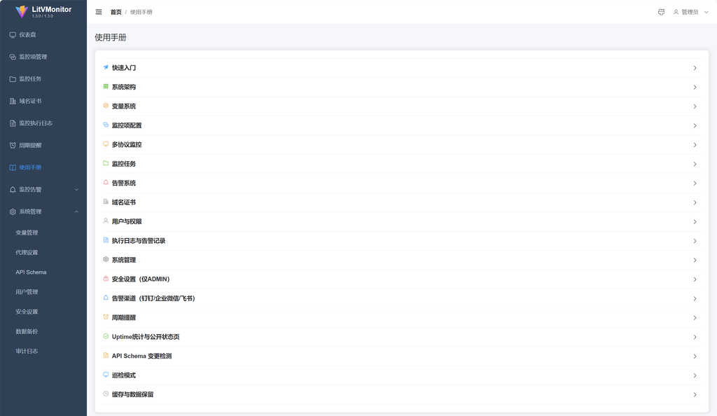The height and width of the screenshot is (416, 717).
Task: Click the 周期提醒 alarm icon in sidebar
Action: click(x=13, y=146)
